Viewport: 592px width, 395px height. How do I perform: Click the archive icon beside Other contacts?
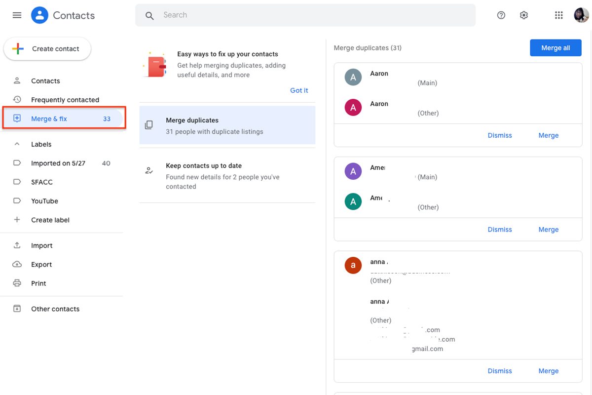pos(17,309)
